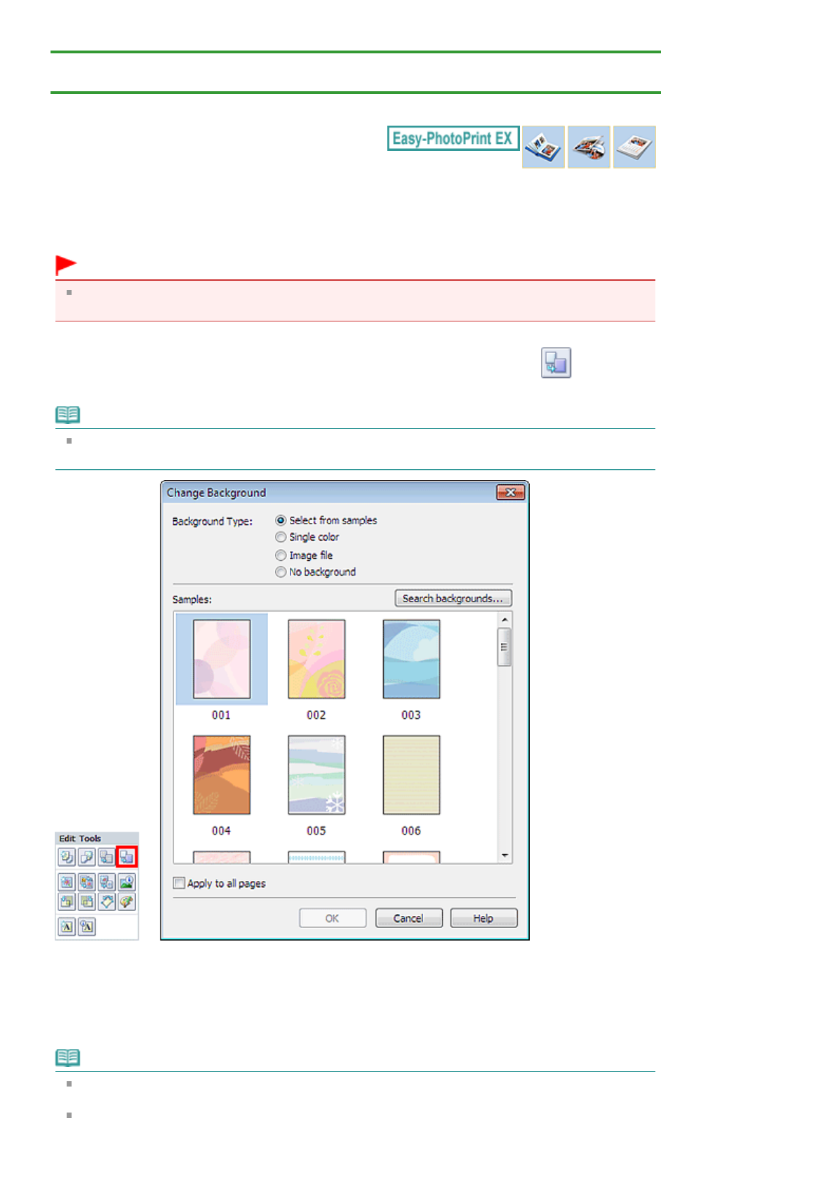Select sample background 006 thumbnail
Screen dimensions: 835x1182
[411, 775]
